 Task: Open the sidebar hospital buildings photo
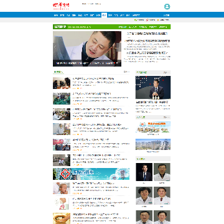153,144
